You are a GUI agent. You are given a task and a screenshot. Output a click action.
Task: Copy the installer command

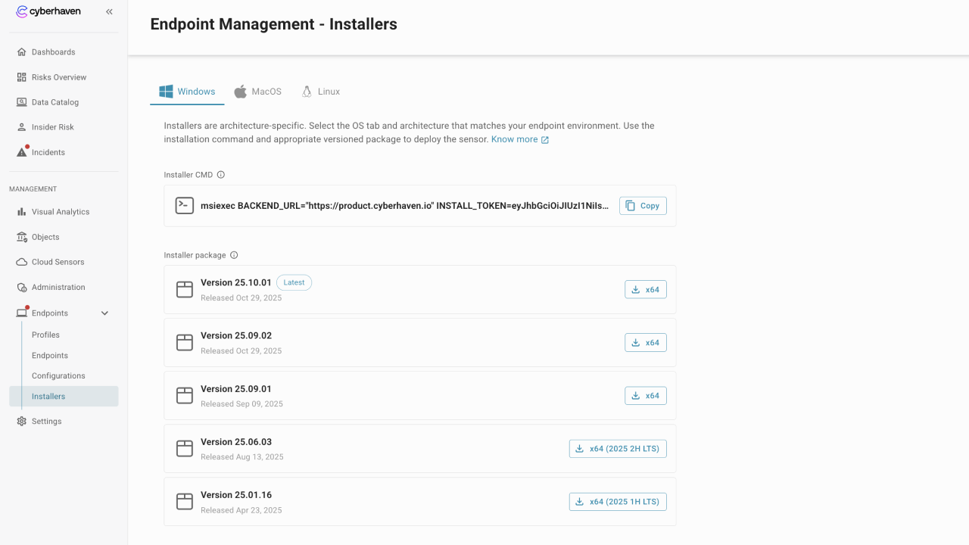643,206
